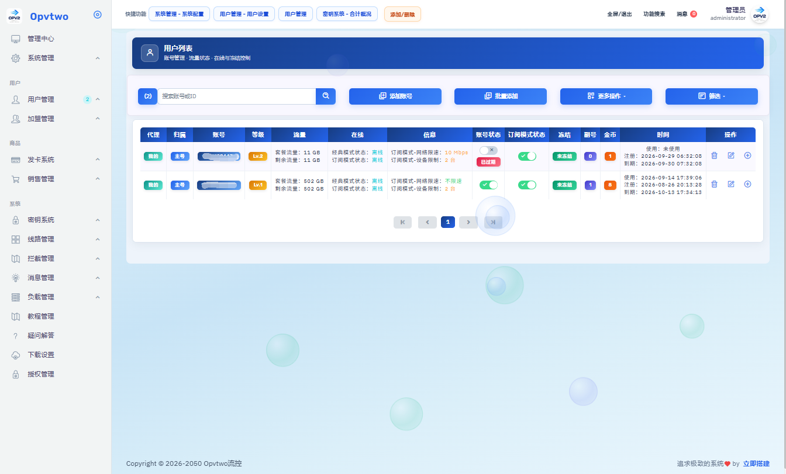The image size is (786, 474).
Task: Delete the Lv.1 account with trash icon
Action: (x=714, y=184)
